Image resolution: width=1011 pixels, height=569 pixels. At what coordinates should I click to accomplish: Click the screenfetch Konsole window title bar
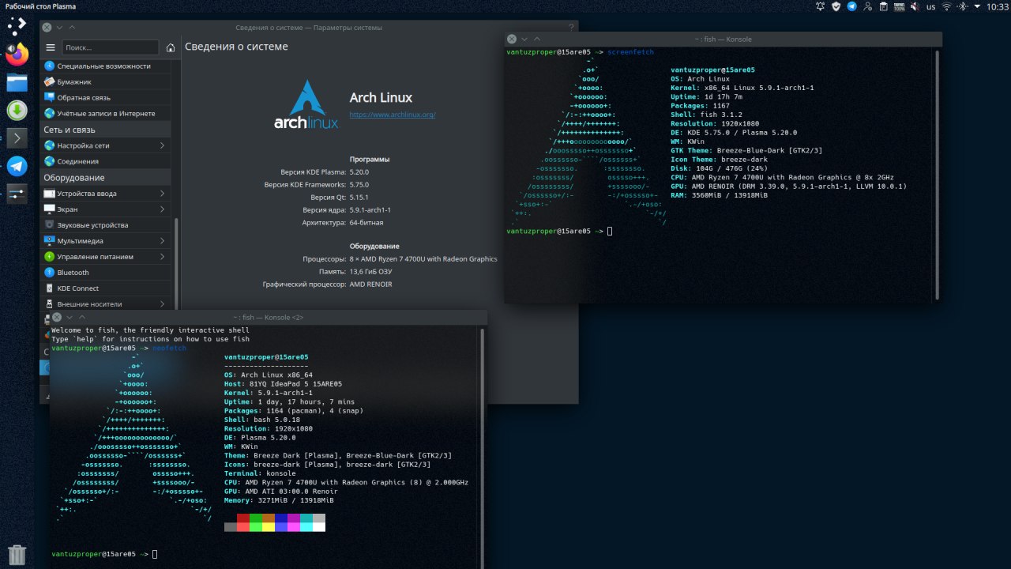click(x=723, y=39)
